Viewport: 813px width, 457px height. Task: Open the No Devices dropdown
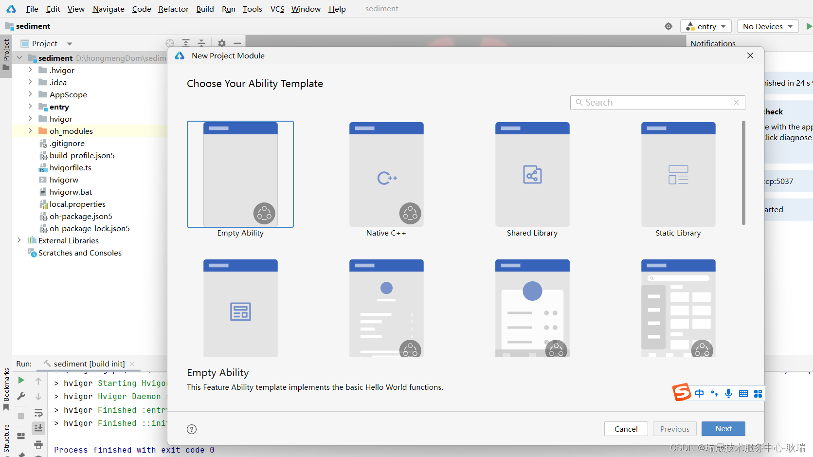click(768, 26)
